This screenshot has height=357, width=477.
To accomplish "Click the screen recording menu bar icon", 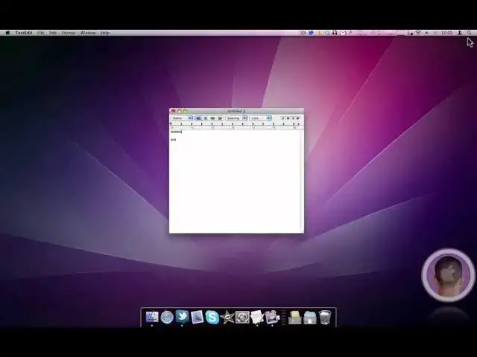I will pyautogui.click(x=303, y=33).
